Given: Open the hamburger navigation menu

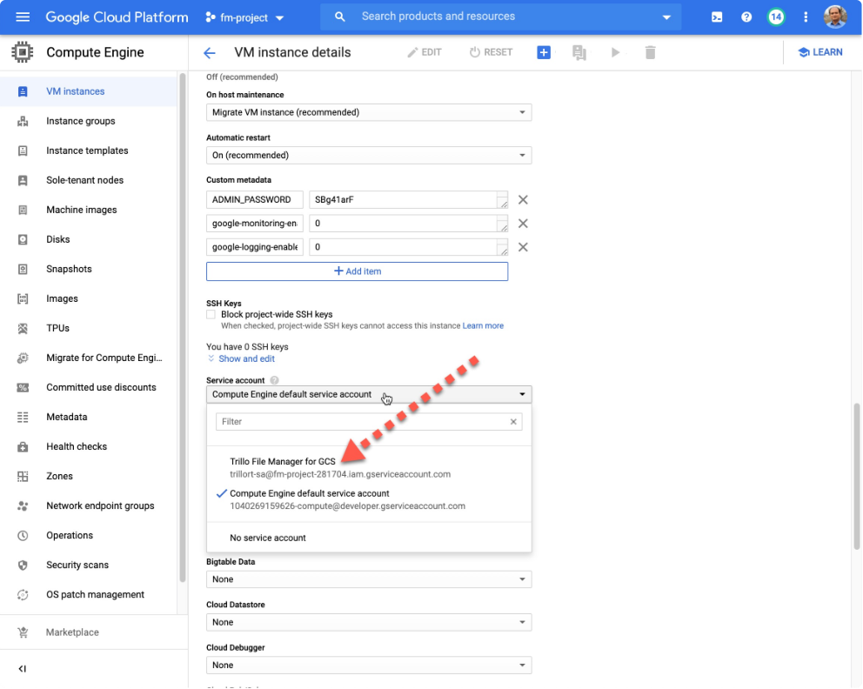Looking at the screenshot, I should 23,17.
